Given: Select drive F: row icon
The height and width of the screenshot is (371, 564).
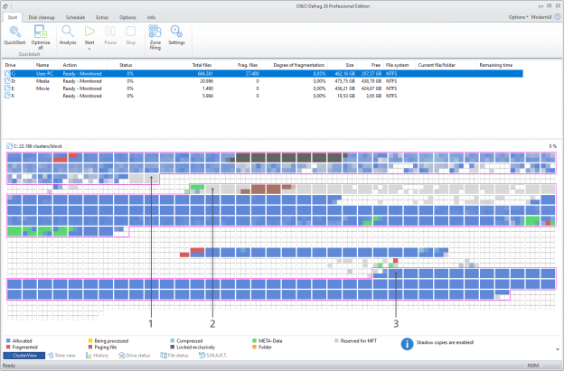Looking at the screenshot, I should 7,96.
